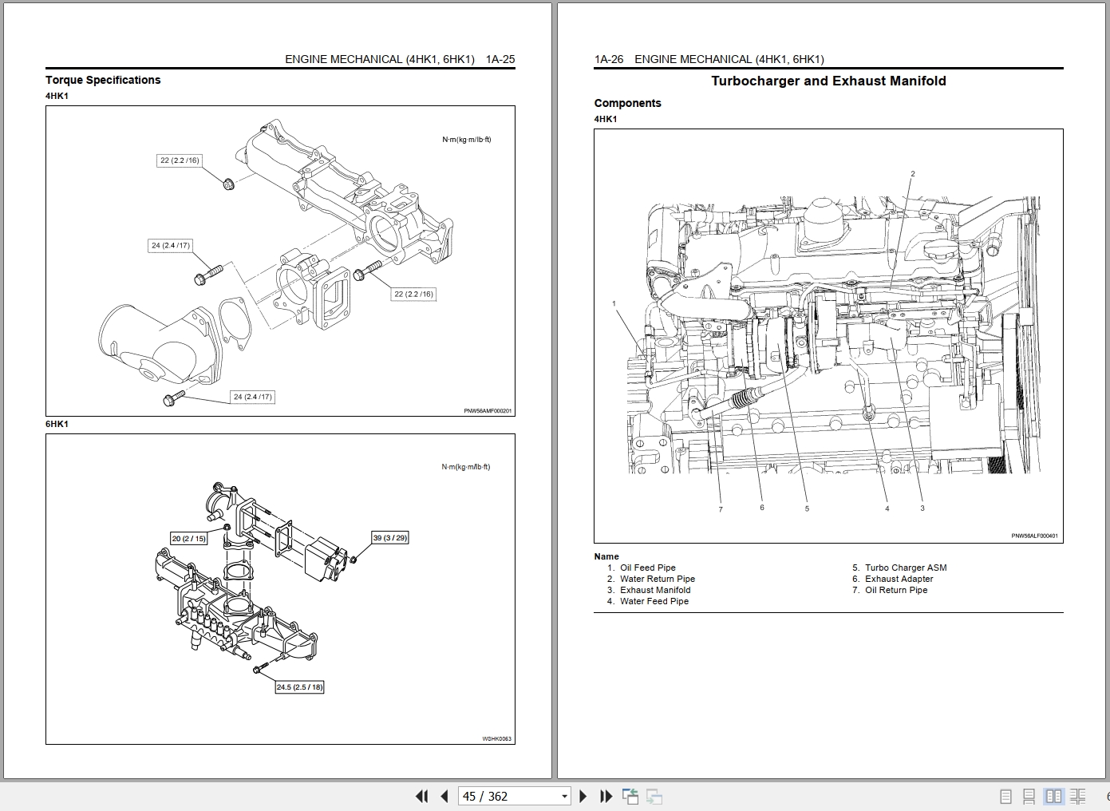Click the partially visible zoom control at right edge
Screen dimensions: 1110x811
pos(1106,797)
